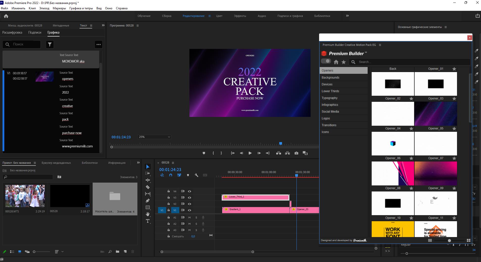481x262 pixels.
Task: Open the filter funnel in Text panel
Action: coord(50,44)
